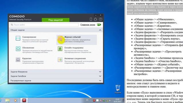This screenshot has height=103, width=183.
Task: Click the mobile device icon in Comodo header
Action: 91,19
